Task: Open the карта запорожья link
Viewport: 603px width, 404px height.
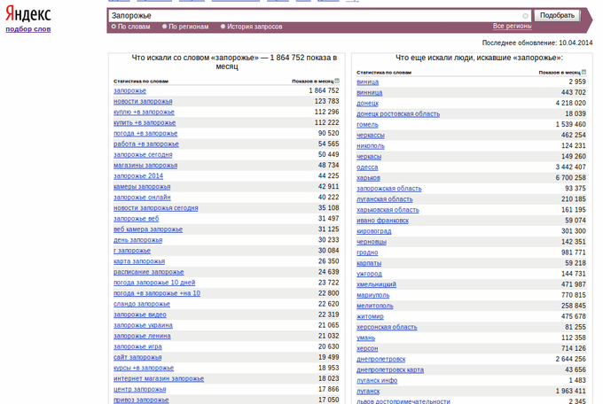Action: point(139,261)
